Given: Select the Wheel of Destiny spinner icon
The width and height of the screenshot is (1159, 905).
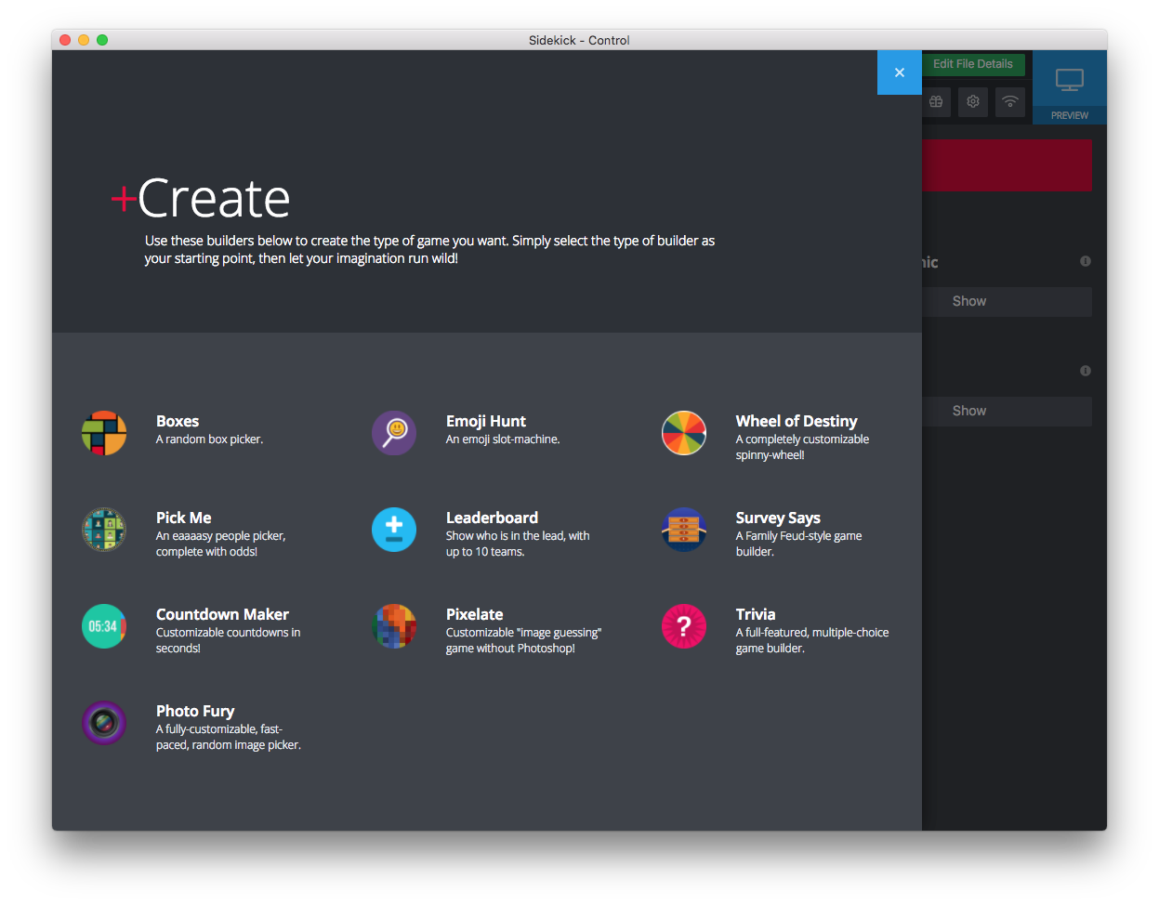Looking at the screenshot, I should click(684, 433).
